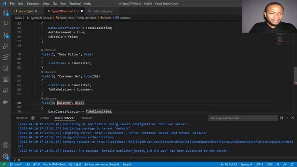297x167 pixels.
Task: Click the 0 references lens above Date Filter
Action: (49, 50)
